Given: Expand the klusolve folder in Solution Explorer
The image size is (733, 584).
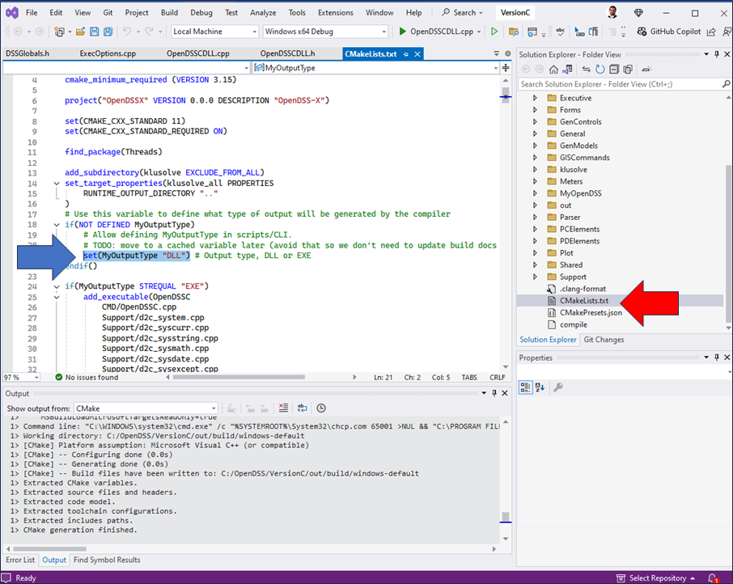Looking at the screenshot, I should point(536,169).
